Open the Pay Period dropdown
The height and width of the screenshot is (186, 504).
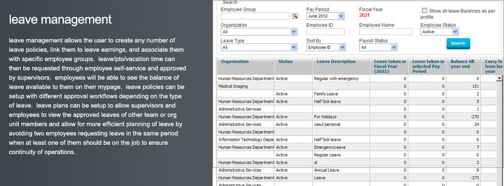tap(325, 16)
